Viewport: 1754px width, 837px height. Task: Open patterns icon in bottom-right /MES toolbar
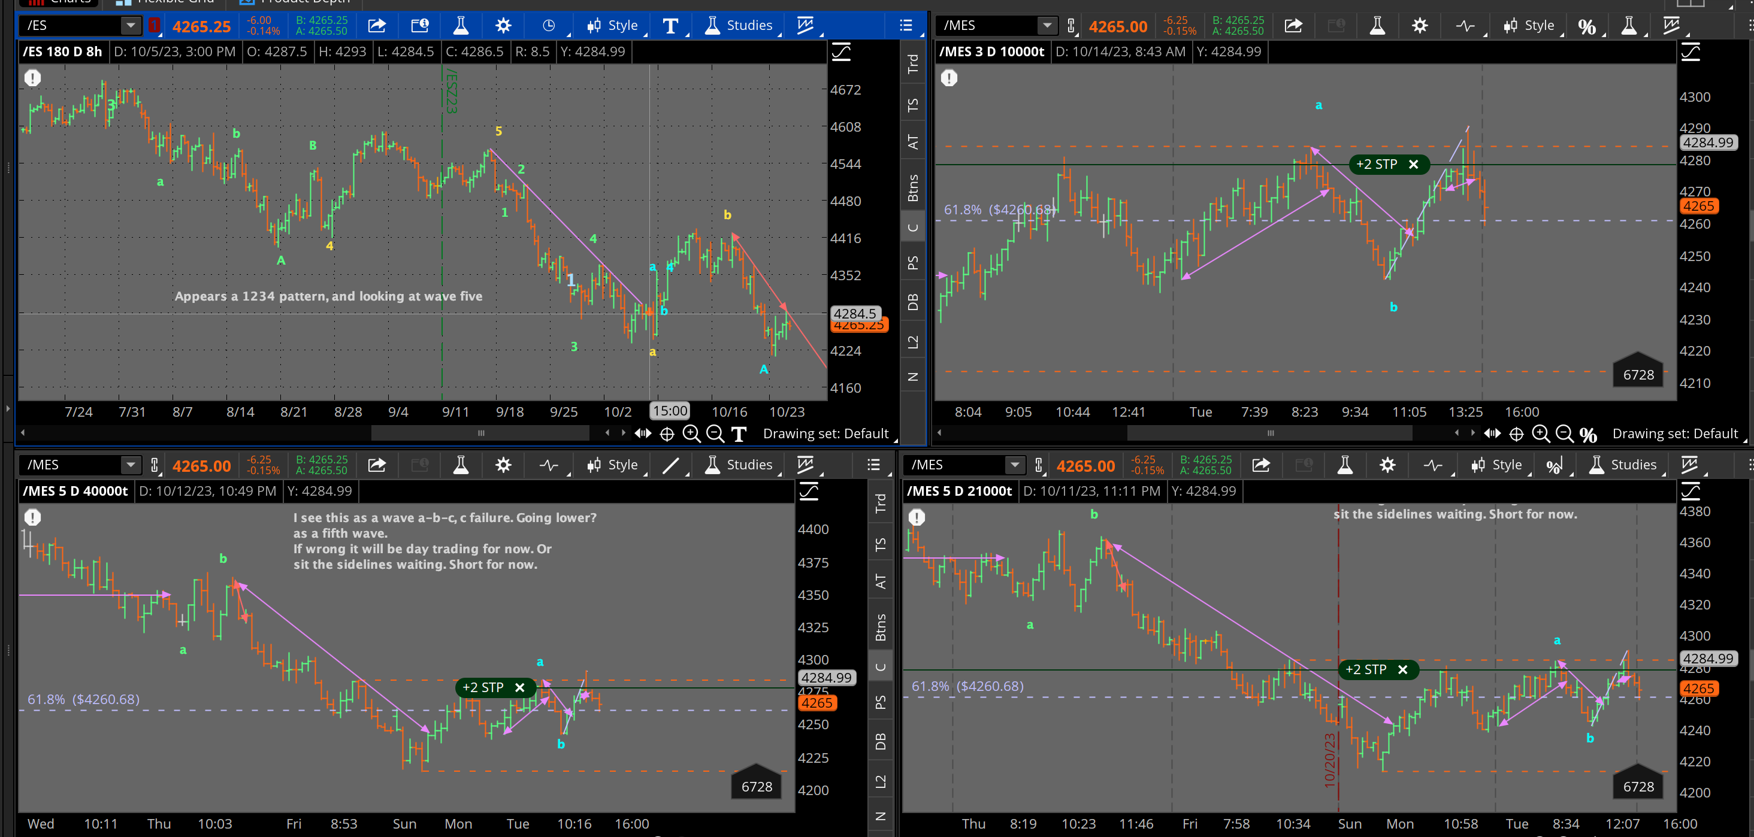pos(1689,465)
